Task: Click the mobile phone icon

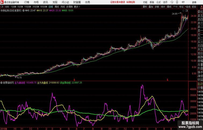Action: point(177,2)
